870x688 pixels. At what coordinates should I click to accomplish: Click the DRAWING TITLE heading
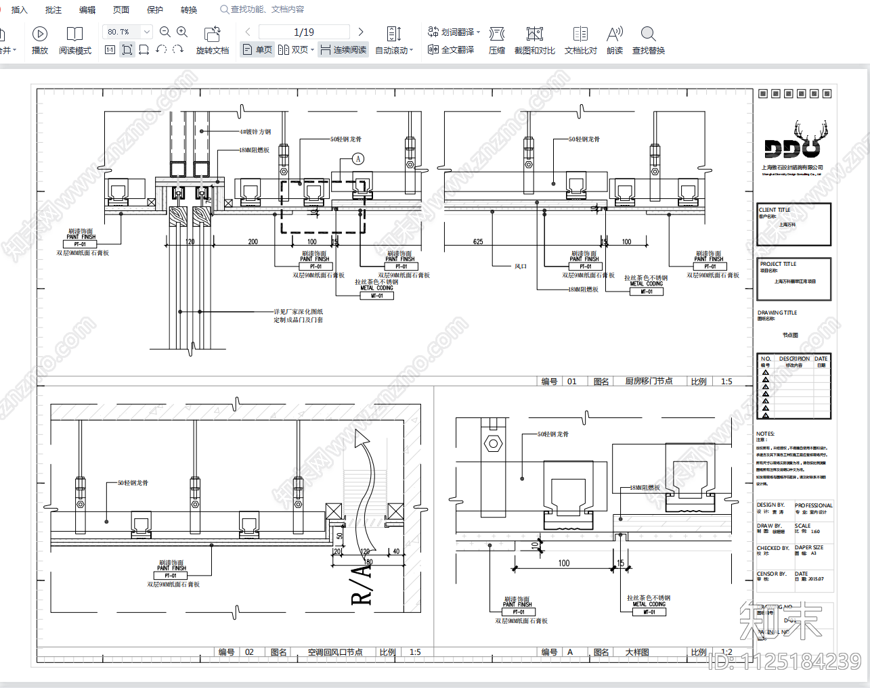click(777, 313)
